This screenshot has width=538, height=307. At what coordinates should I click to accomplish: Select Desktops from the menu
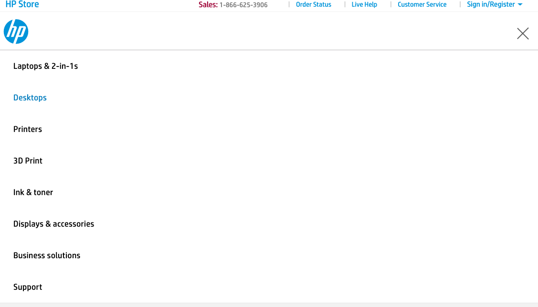(x=30, y=98)
